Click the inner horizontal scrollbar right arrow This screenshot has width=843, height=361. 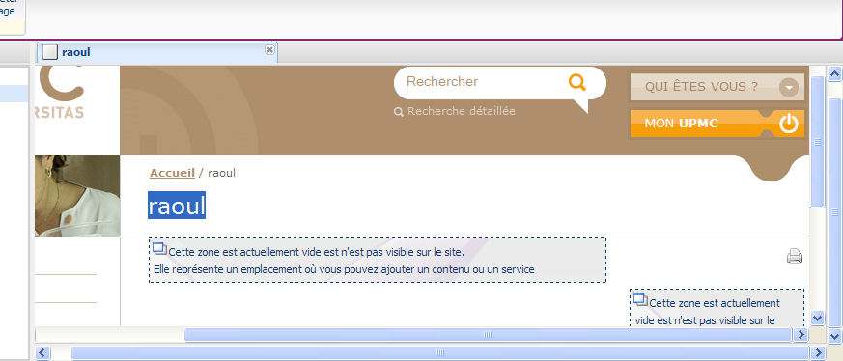801,335
